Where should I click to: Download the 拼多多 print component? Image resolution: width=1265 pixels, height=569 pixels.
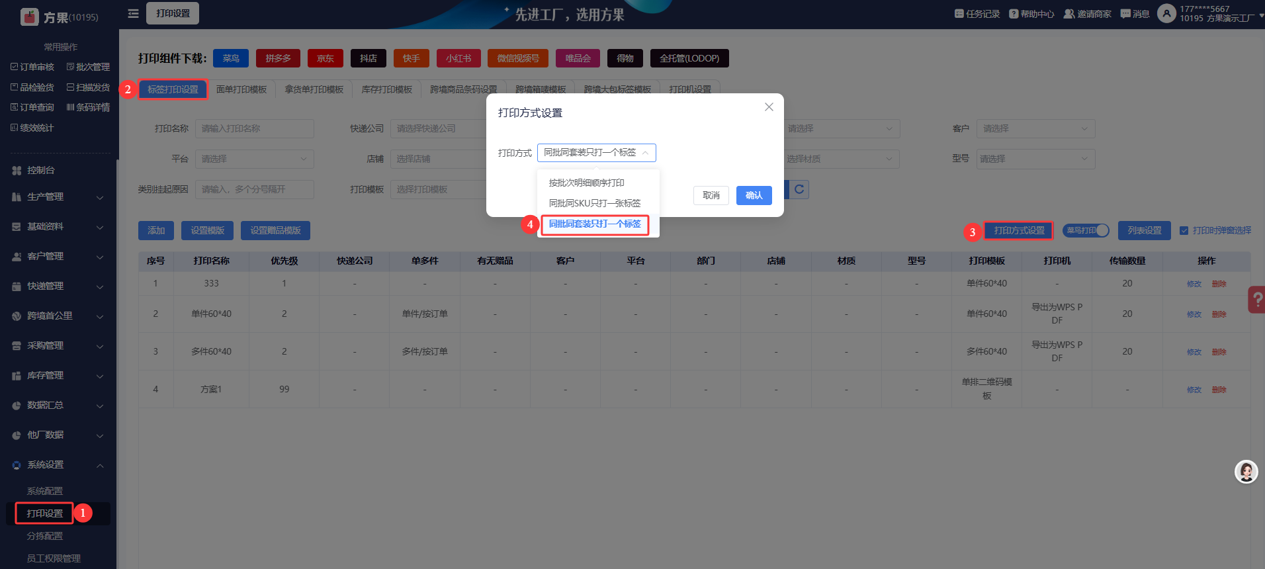click(x=278, y=58)
